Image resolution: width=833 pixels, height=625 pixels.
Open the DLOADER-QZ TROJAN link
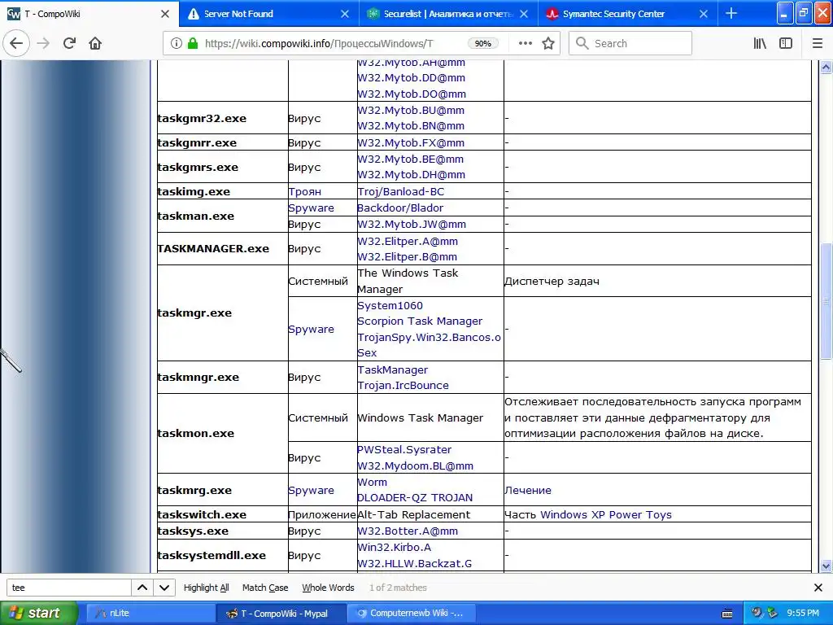(x=415, y=497)
